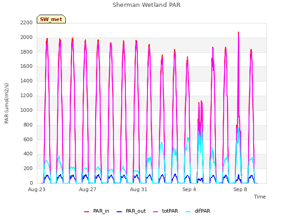
Task: Click the 1200 y-axis tick label
Action: (x=27, y=95)
